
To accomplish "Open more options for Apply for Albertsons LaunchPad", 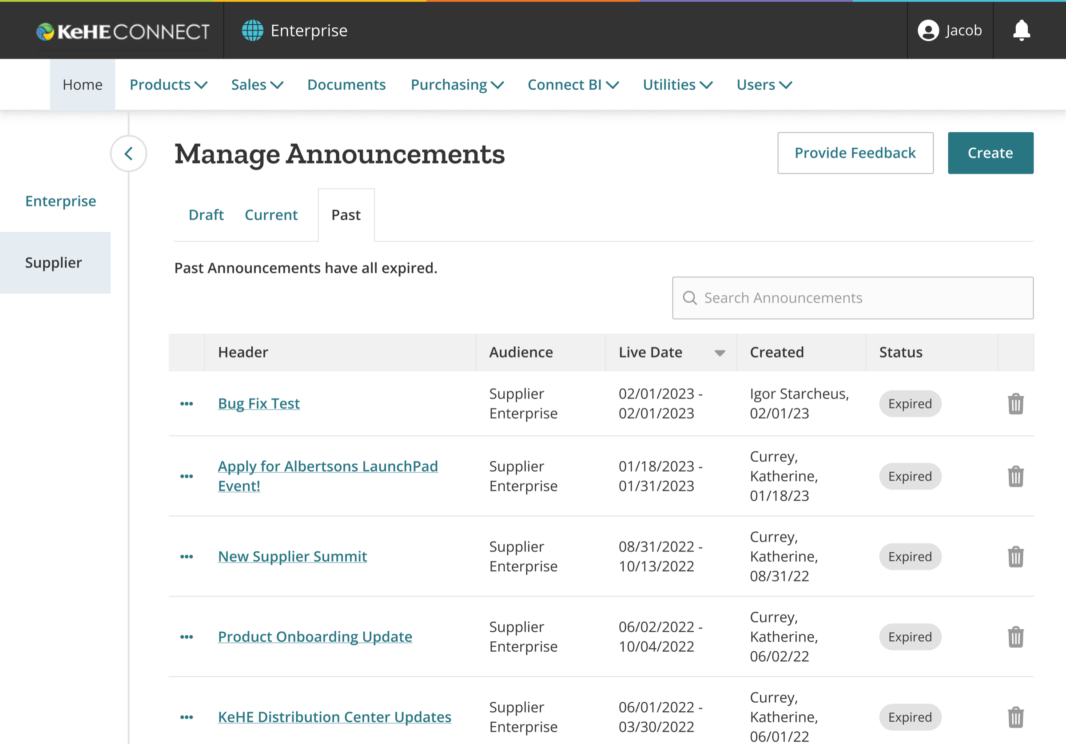I will pos(187,476).
